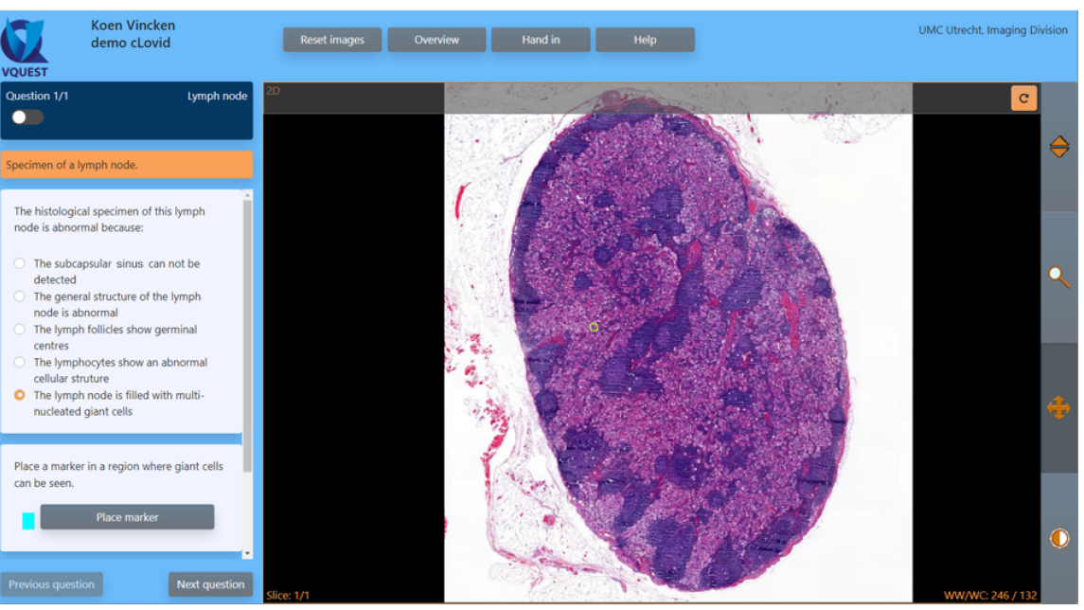The width and height of the screenshot is (1084, 610).
Task: Choose 'general structure of lymph node is abnormal'
Action: pos(20,297)
